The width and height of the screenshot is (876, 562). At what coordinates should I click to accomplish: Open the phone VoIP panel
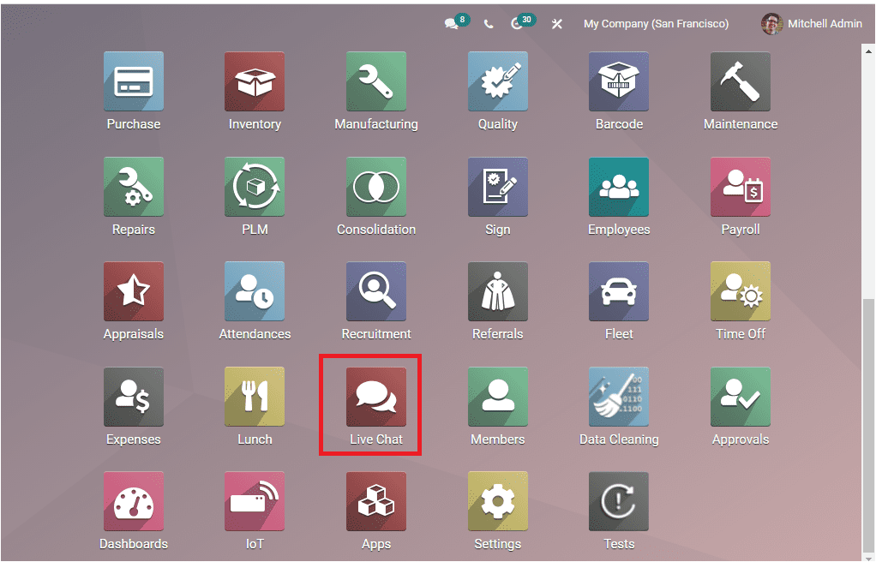point(489,24)
